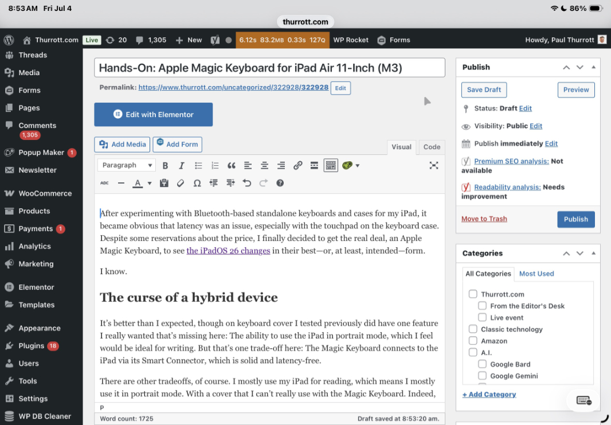Toggle bold formatting in editor toolbar
This screenshot has height=425, width=611.
point(165,165)
